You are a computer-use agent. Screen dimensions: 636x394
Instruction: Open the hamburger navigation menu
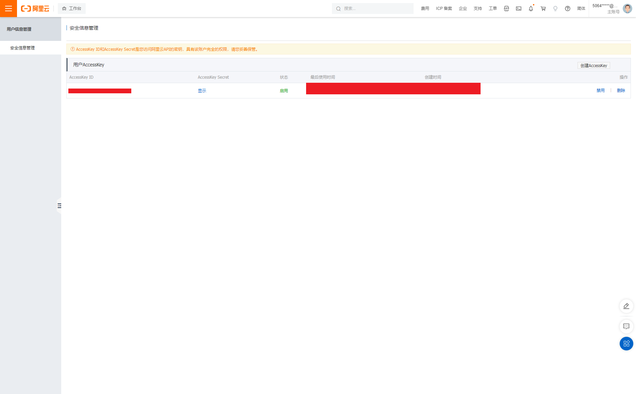coord(9,9)
